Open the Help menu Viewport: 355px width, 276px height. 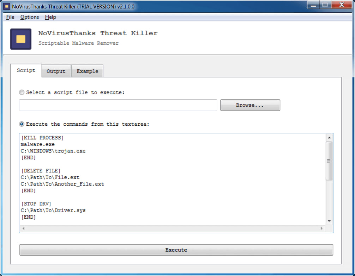[50, 17]
